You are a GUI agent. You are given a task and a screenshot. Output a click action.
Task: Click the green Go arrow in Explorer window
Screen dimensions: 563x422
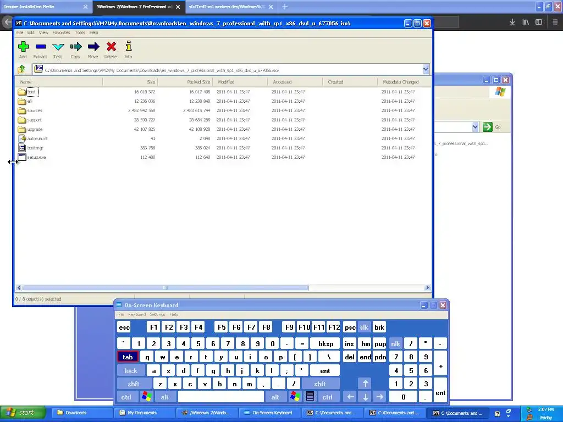click(x=487, y=127)
